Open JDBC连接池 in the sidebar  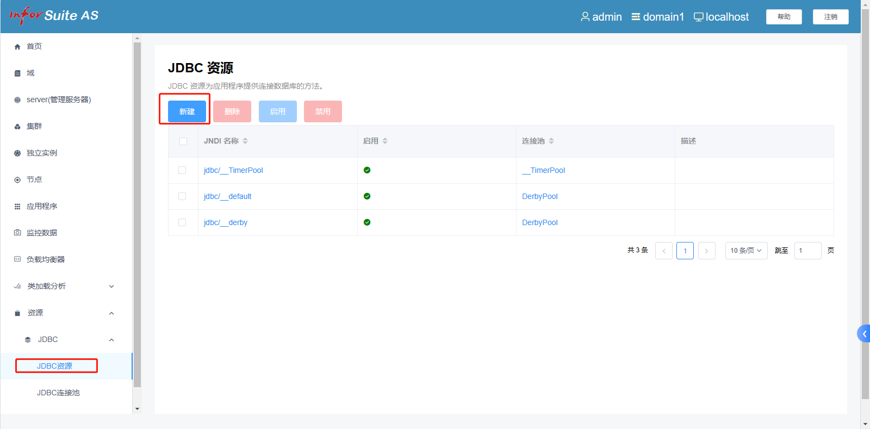pyautogui.click(x=58, y=393)
